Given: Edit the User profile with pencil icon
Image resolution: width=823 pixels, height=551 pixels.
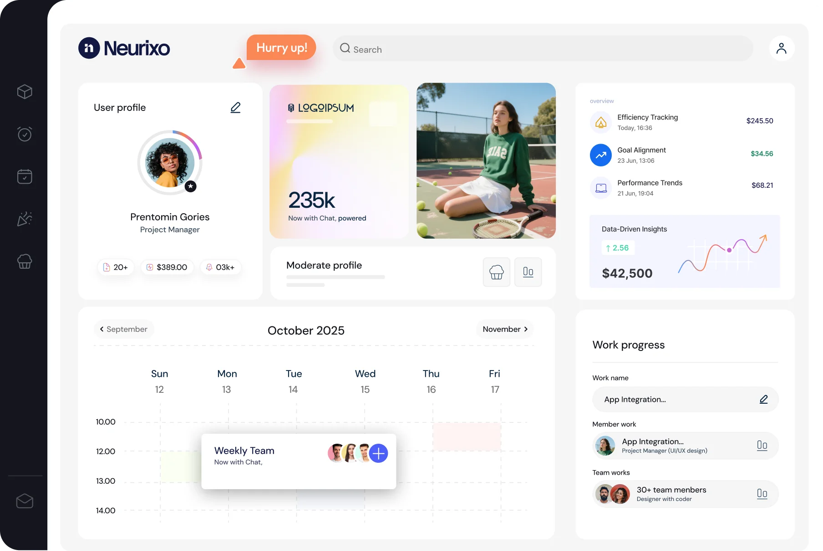Looking at the screenshot, I should [235, 108].
